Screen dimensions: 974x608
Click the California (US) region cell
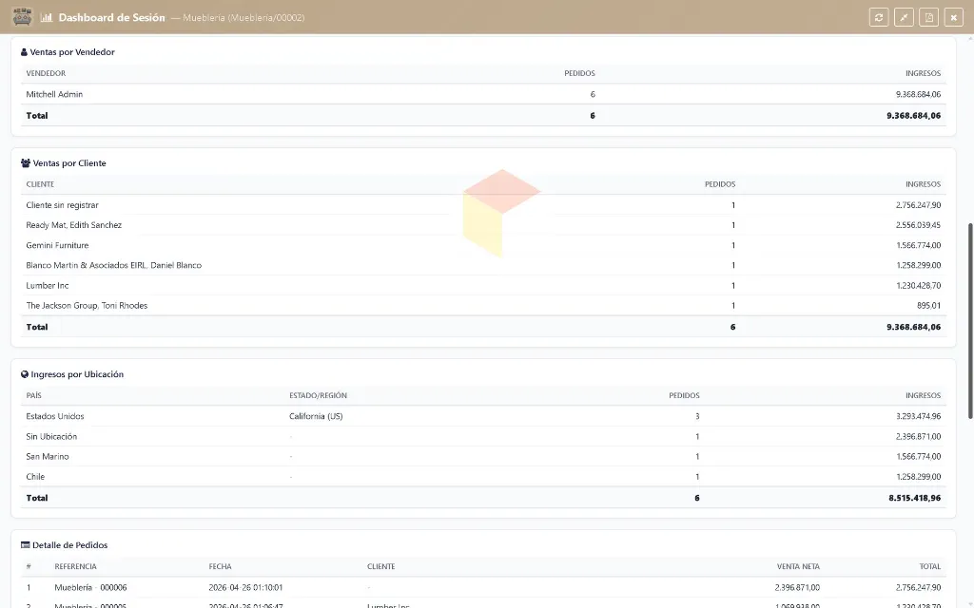tap(316, 416)
